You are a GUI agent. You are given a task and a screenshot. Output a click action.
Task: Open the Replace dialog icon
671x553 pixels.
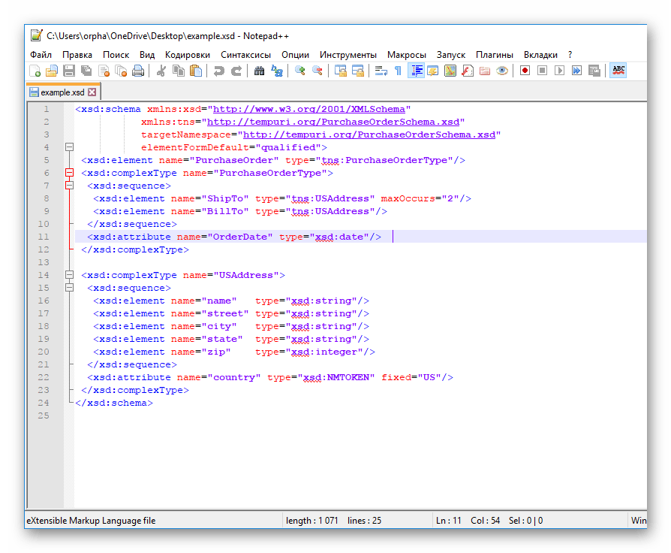click(277, 71)
